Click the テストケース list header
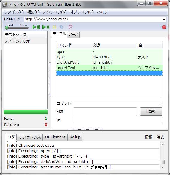The width and height of the screenshot is (170, 175). coord(25,35)
